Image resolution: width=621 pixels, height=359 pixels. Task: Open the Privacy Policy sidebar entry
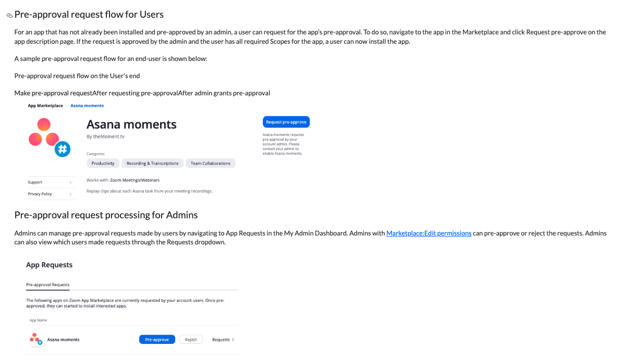click(40, 194)
